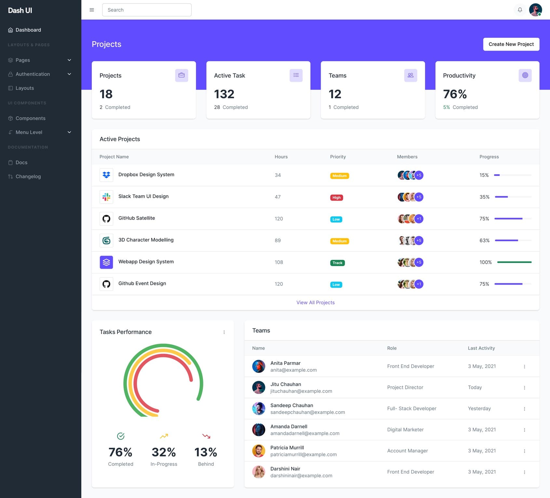Click the notification bell icon
Screen dimensions: 550x498
tap(520, 10)
